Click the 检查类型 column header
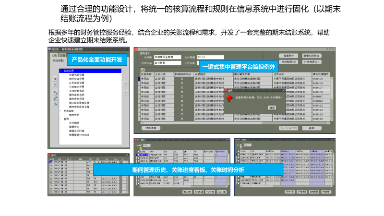The image size is (384, 216). (x=147, y=74)
